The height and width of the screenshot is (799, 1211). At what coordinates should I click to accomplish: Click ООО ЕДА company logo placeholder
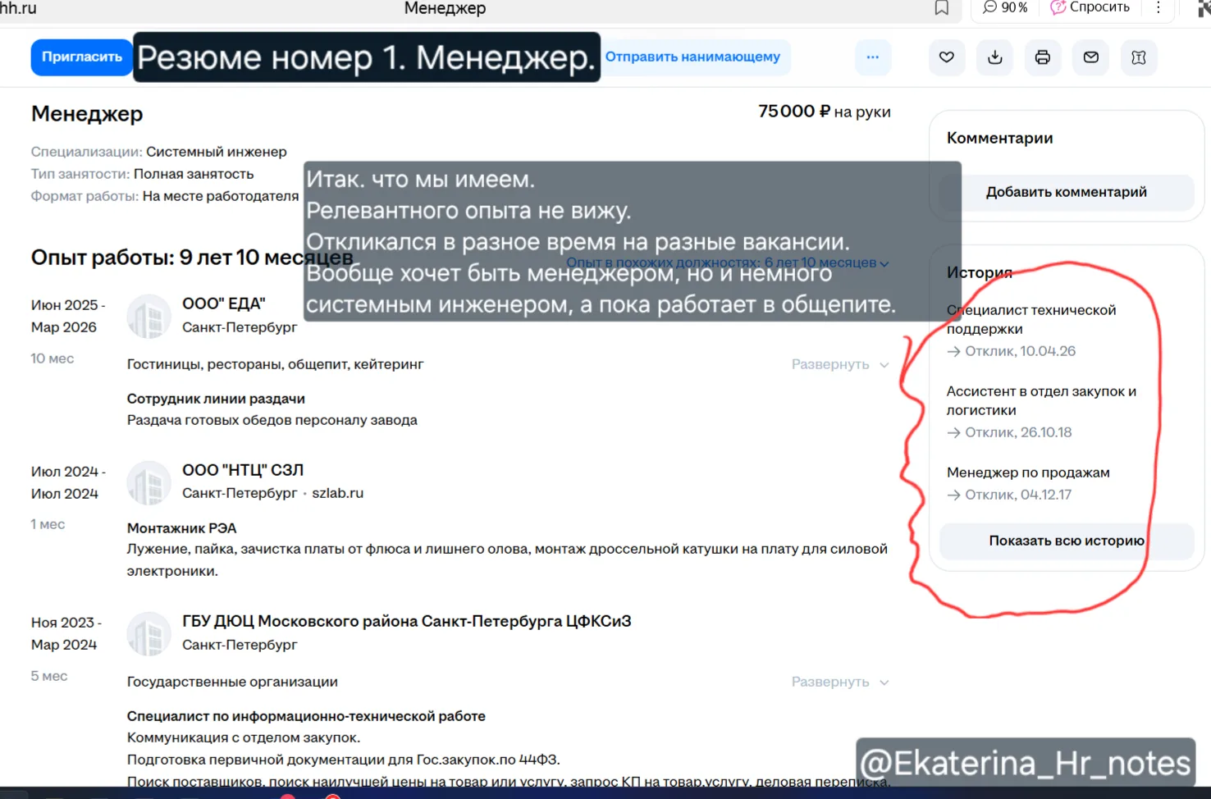coord(149,317)
